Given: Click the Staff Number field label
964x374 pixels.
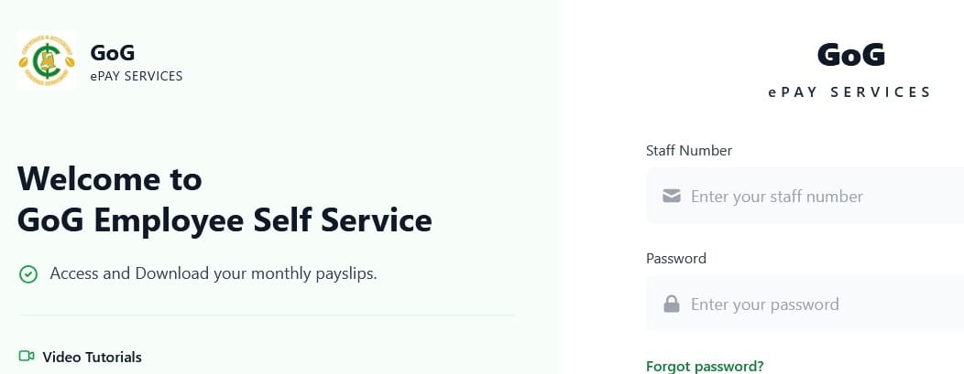Looking at the screenshot, I should tap(689, 151).
